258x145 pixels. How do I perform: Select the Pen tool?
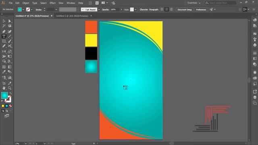4,31
